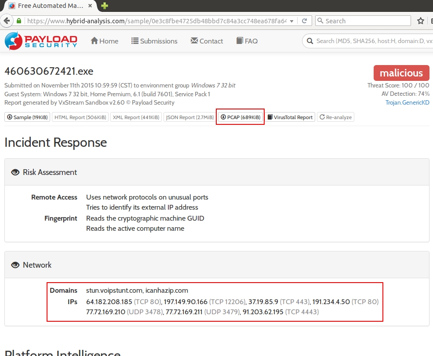Screen dimensions: 433x356
Task: Click the green padlock security icon
Action: pos(19,21)
